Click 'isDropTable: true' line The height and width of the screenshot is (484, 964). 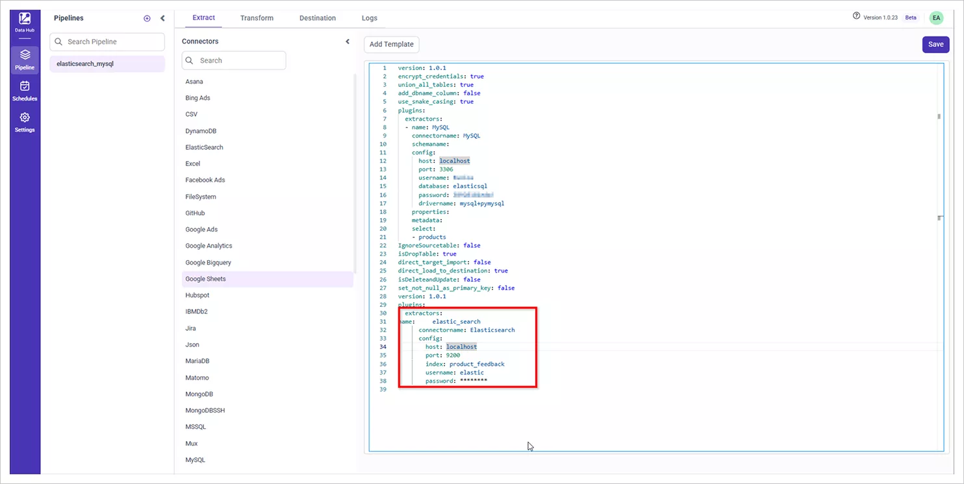point(427,254)
